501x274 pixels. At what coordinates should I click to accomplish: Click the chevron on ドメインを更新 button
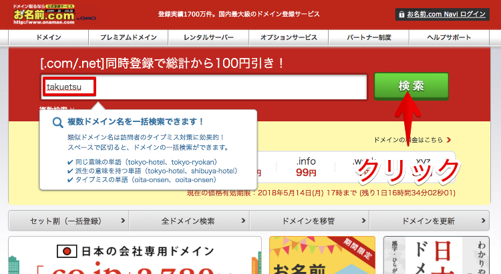click(x=483, y=221)
